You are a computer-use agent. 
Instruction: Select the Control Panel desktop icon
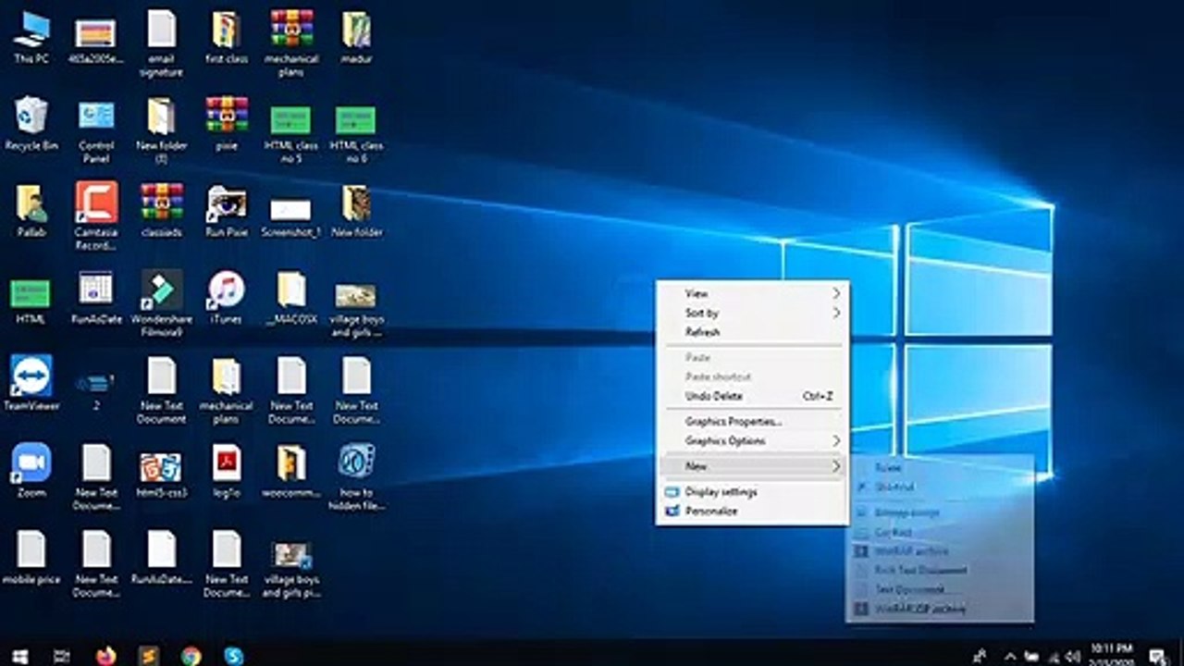click(x=96, y=130)
